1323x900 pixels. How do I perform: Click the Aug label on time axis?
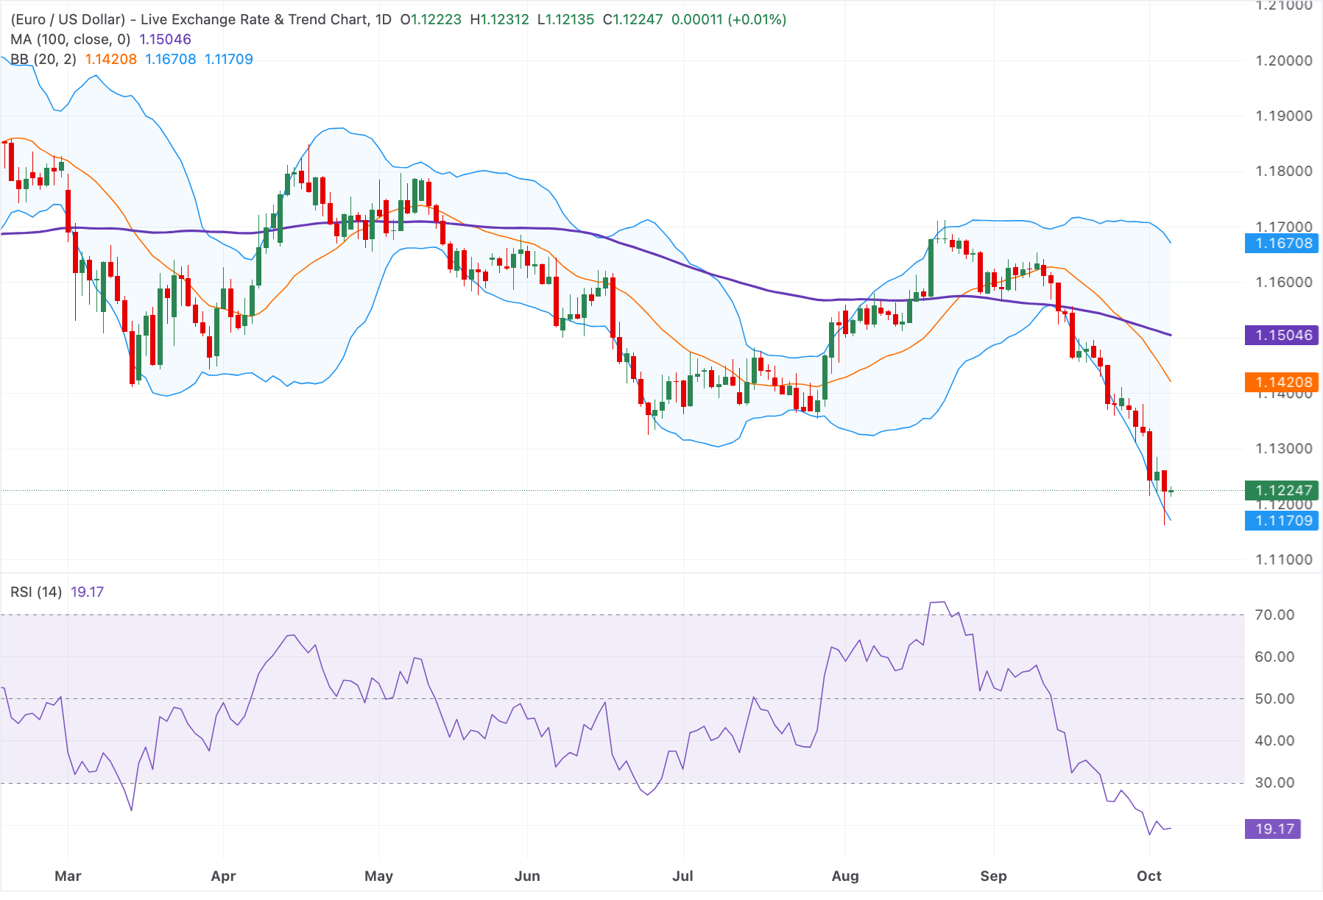click(x=845, y=876)
